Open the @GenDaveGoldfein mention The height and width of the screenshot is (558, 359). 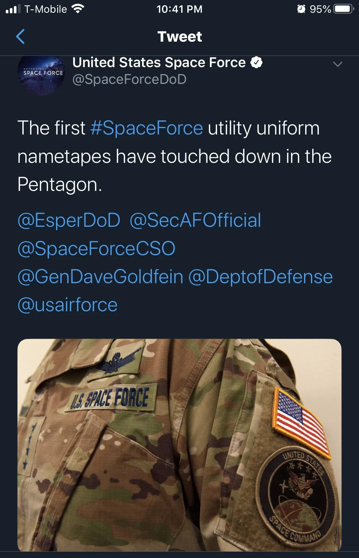(x=100, y=277)
